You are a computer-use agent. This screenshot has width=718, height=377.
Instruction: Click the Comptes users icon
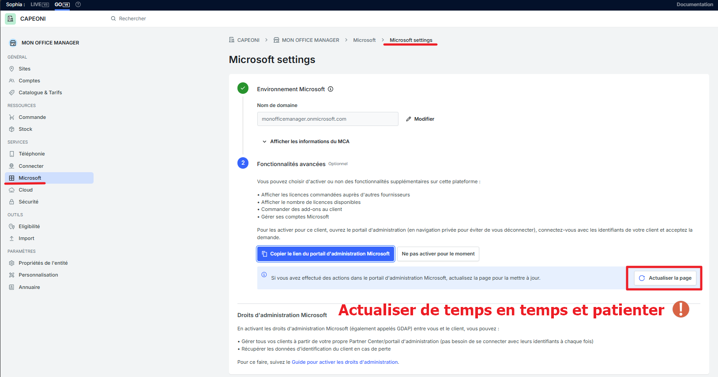click(12, 81)
